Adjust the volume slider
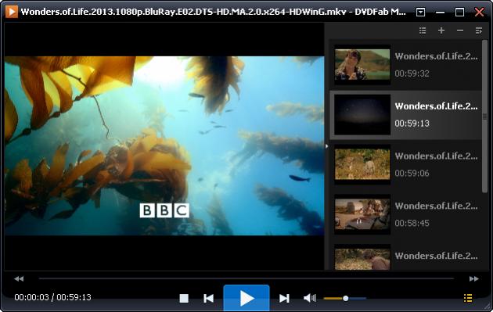The width and height of the screenshot is (493, 312). tap(345, 298)
